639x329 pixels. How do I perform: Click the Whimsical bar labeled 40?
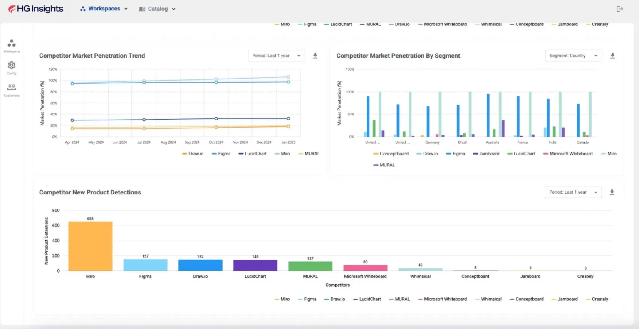(x=420, y=270)
